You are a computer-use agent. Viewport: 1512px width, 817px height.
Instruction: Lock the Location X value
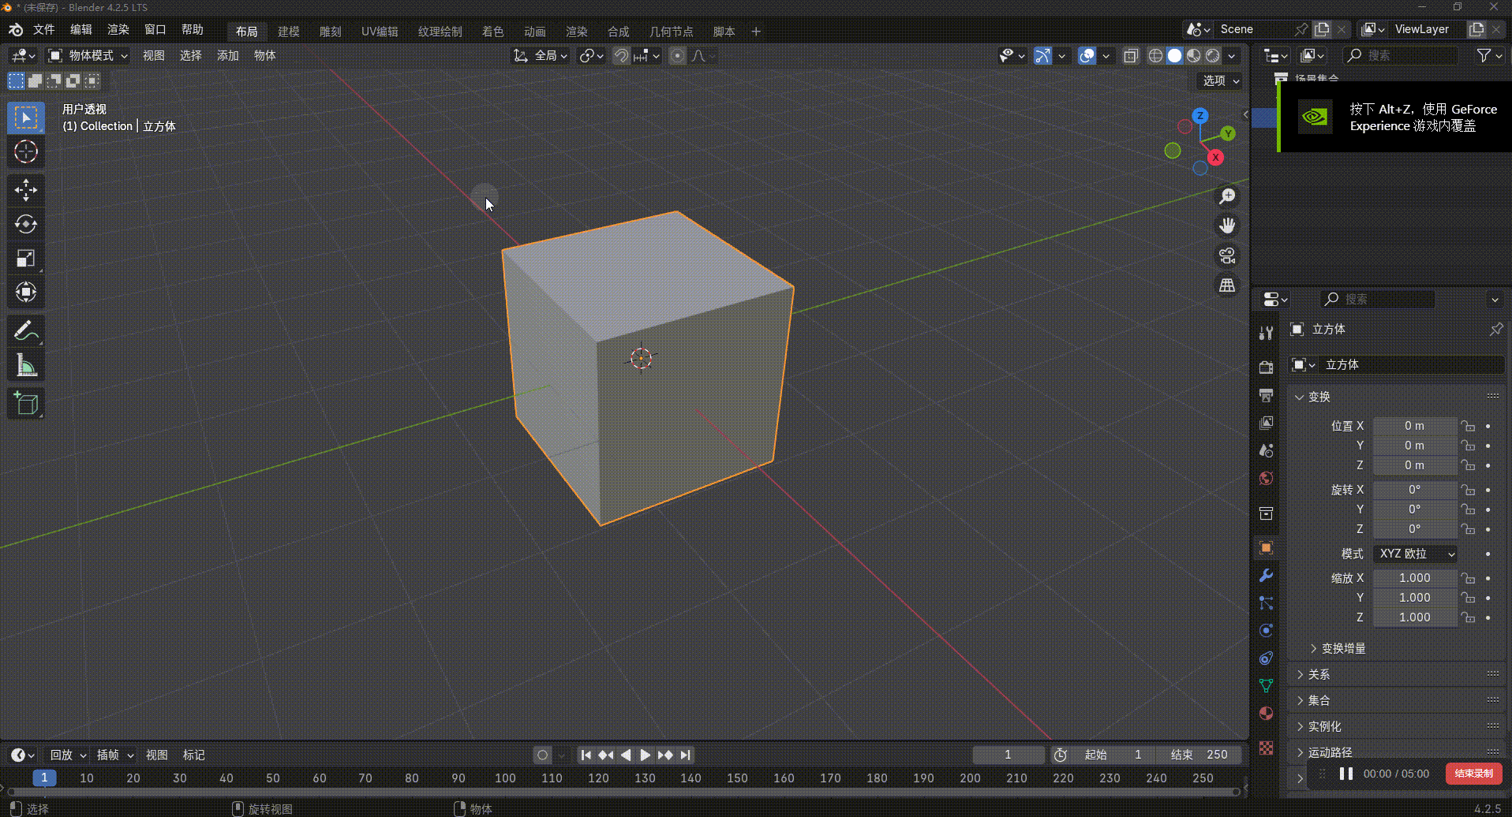(x=1468, y=426)
